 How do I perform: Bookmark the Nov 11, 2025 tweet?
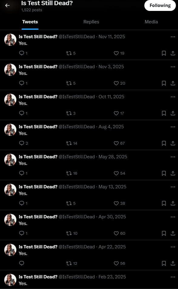pos(164,53)
